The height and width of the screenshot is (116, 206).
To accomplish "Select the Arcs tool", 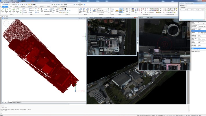I will coord(10,10).
